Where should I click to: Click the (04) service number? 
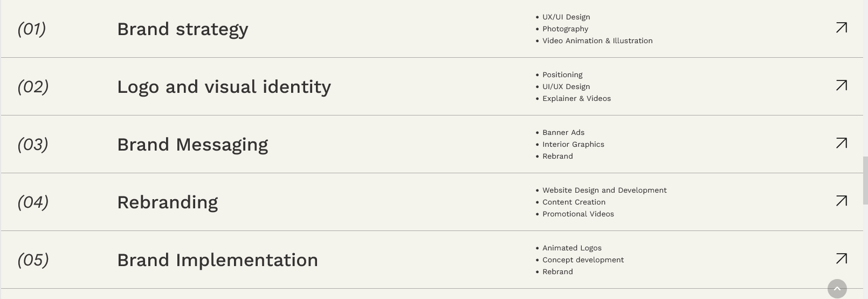(x=33, y=202)
